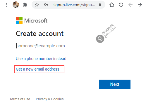View site security via lock icon
Image resolution: width=146 pixels, height=105 pixels.
100,5
